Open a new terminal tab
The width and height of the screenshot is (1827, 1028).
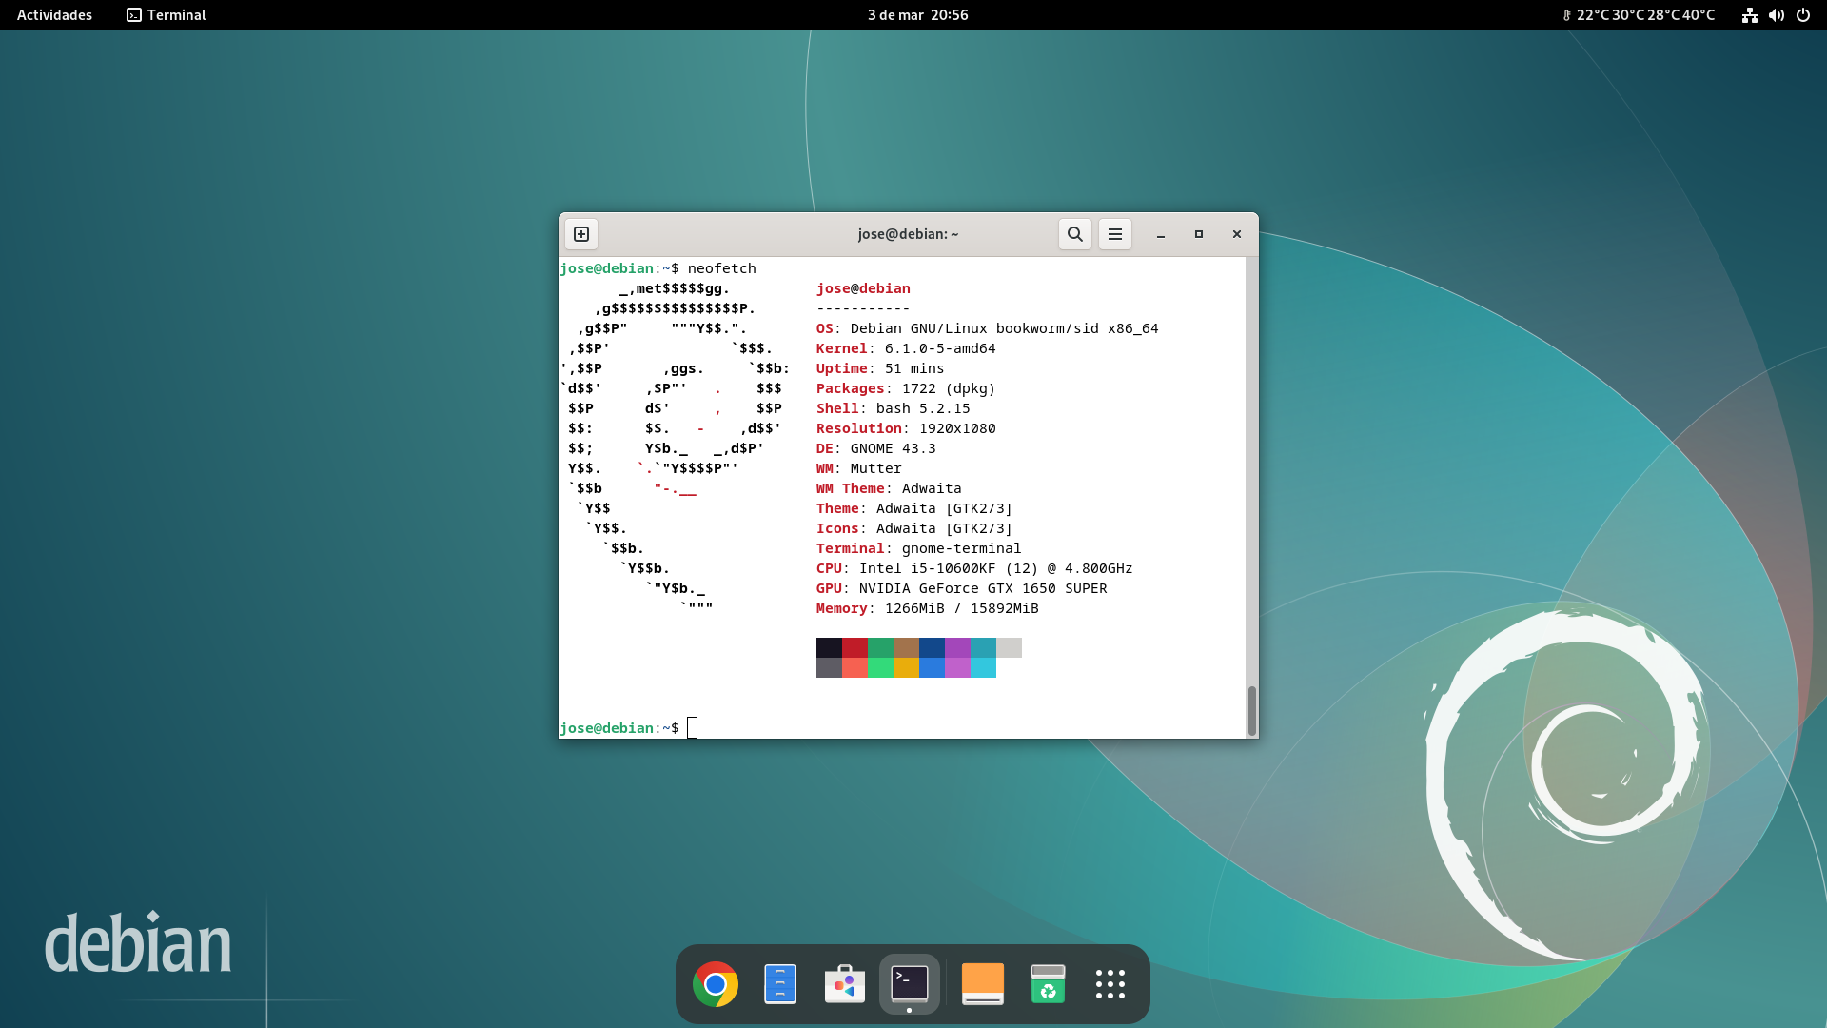point(581,234)
